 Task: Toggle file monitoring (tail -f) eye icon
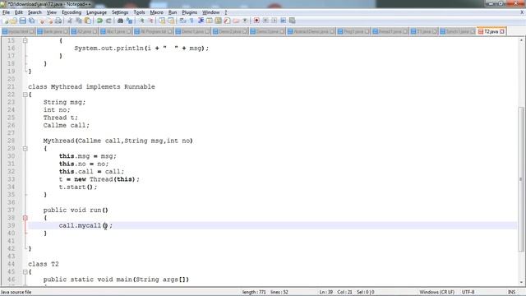[x=245, y=21]
